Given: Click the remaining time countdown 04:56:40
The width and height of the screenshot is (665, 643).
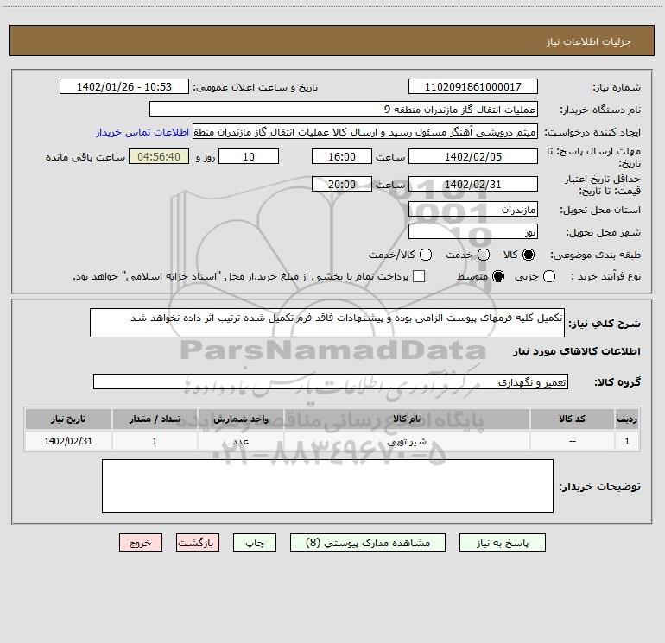Looking at the screenshot, I should (159, 156).
